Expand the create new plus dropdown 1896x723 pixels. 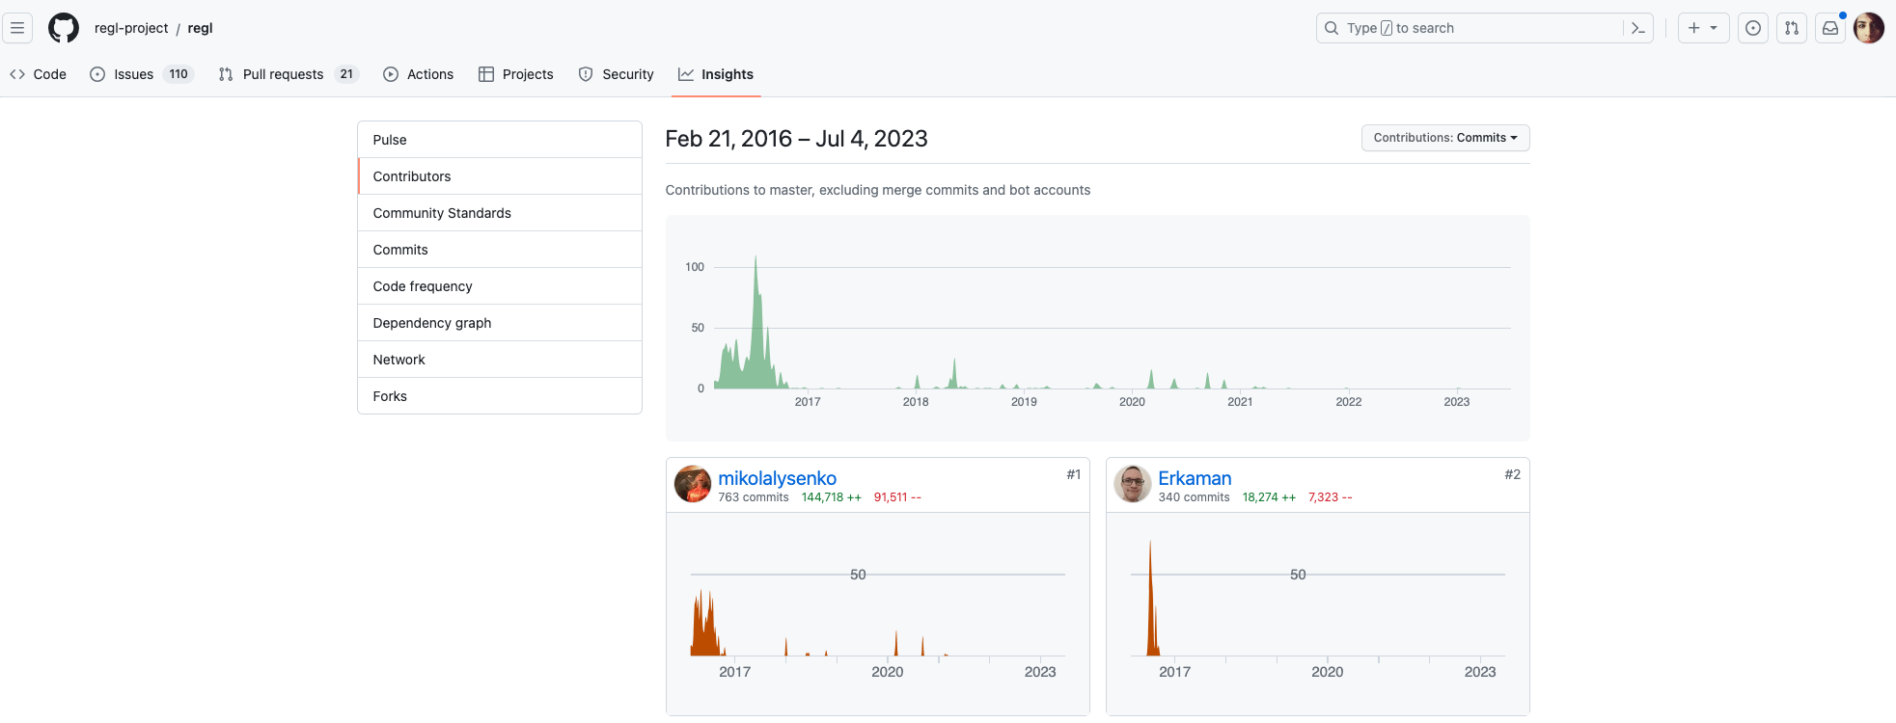click(1702, 28)
